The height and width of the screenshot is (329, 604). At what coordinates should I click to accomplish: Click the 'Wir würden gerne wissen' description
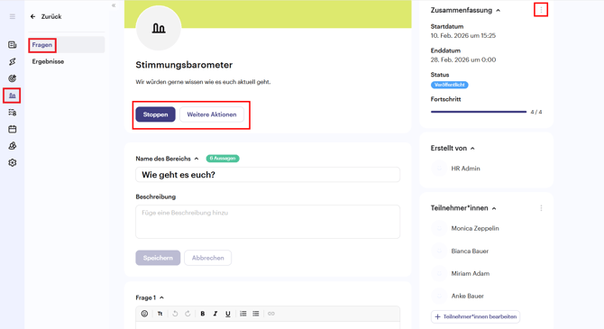(x=203, y=82)
